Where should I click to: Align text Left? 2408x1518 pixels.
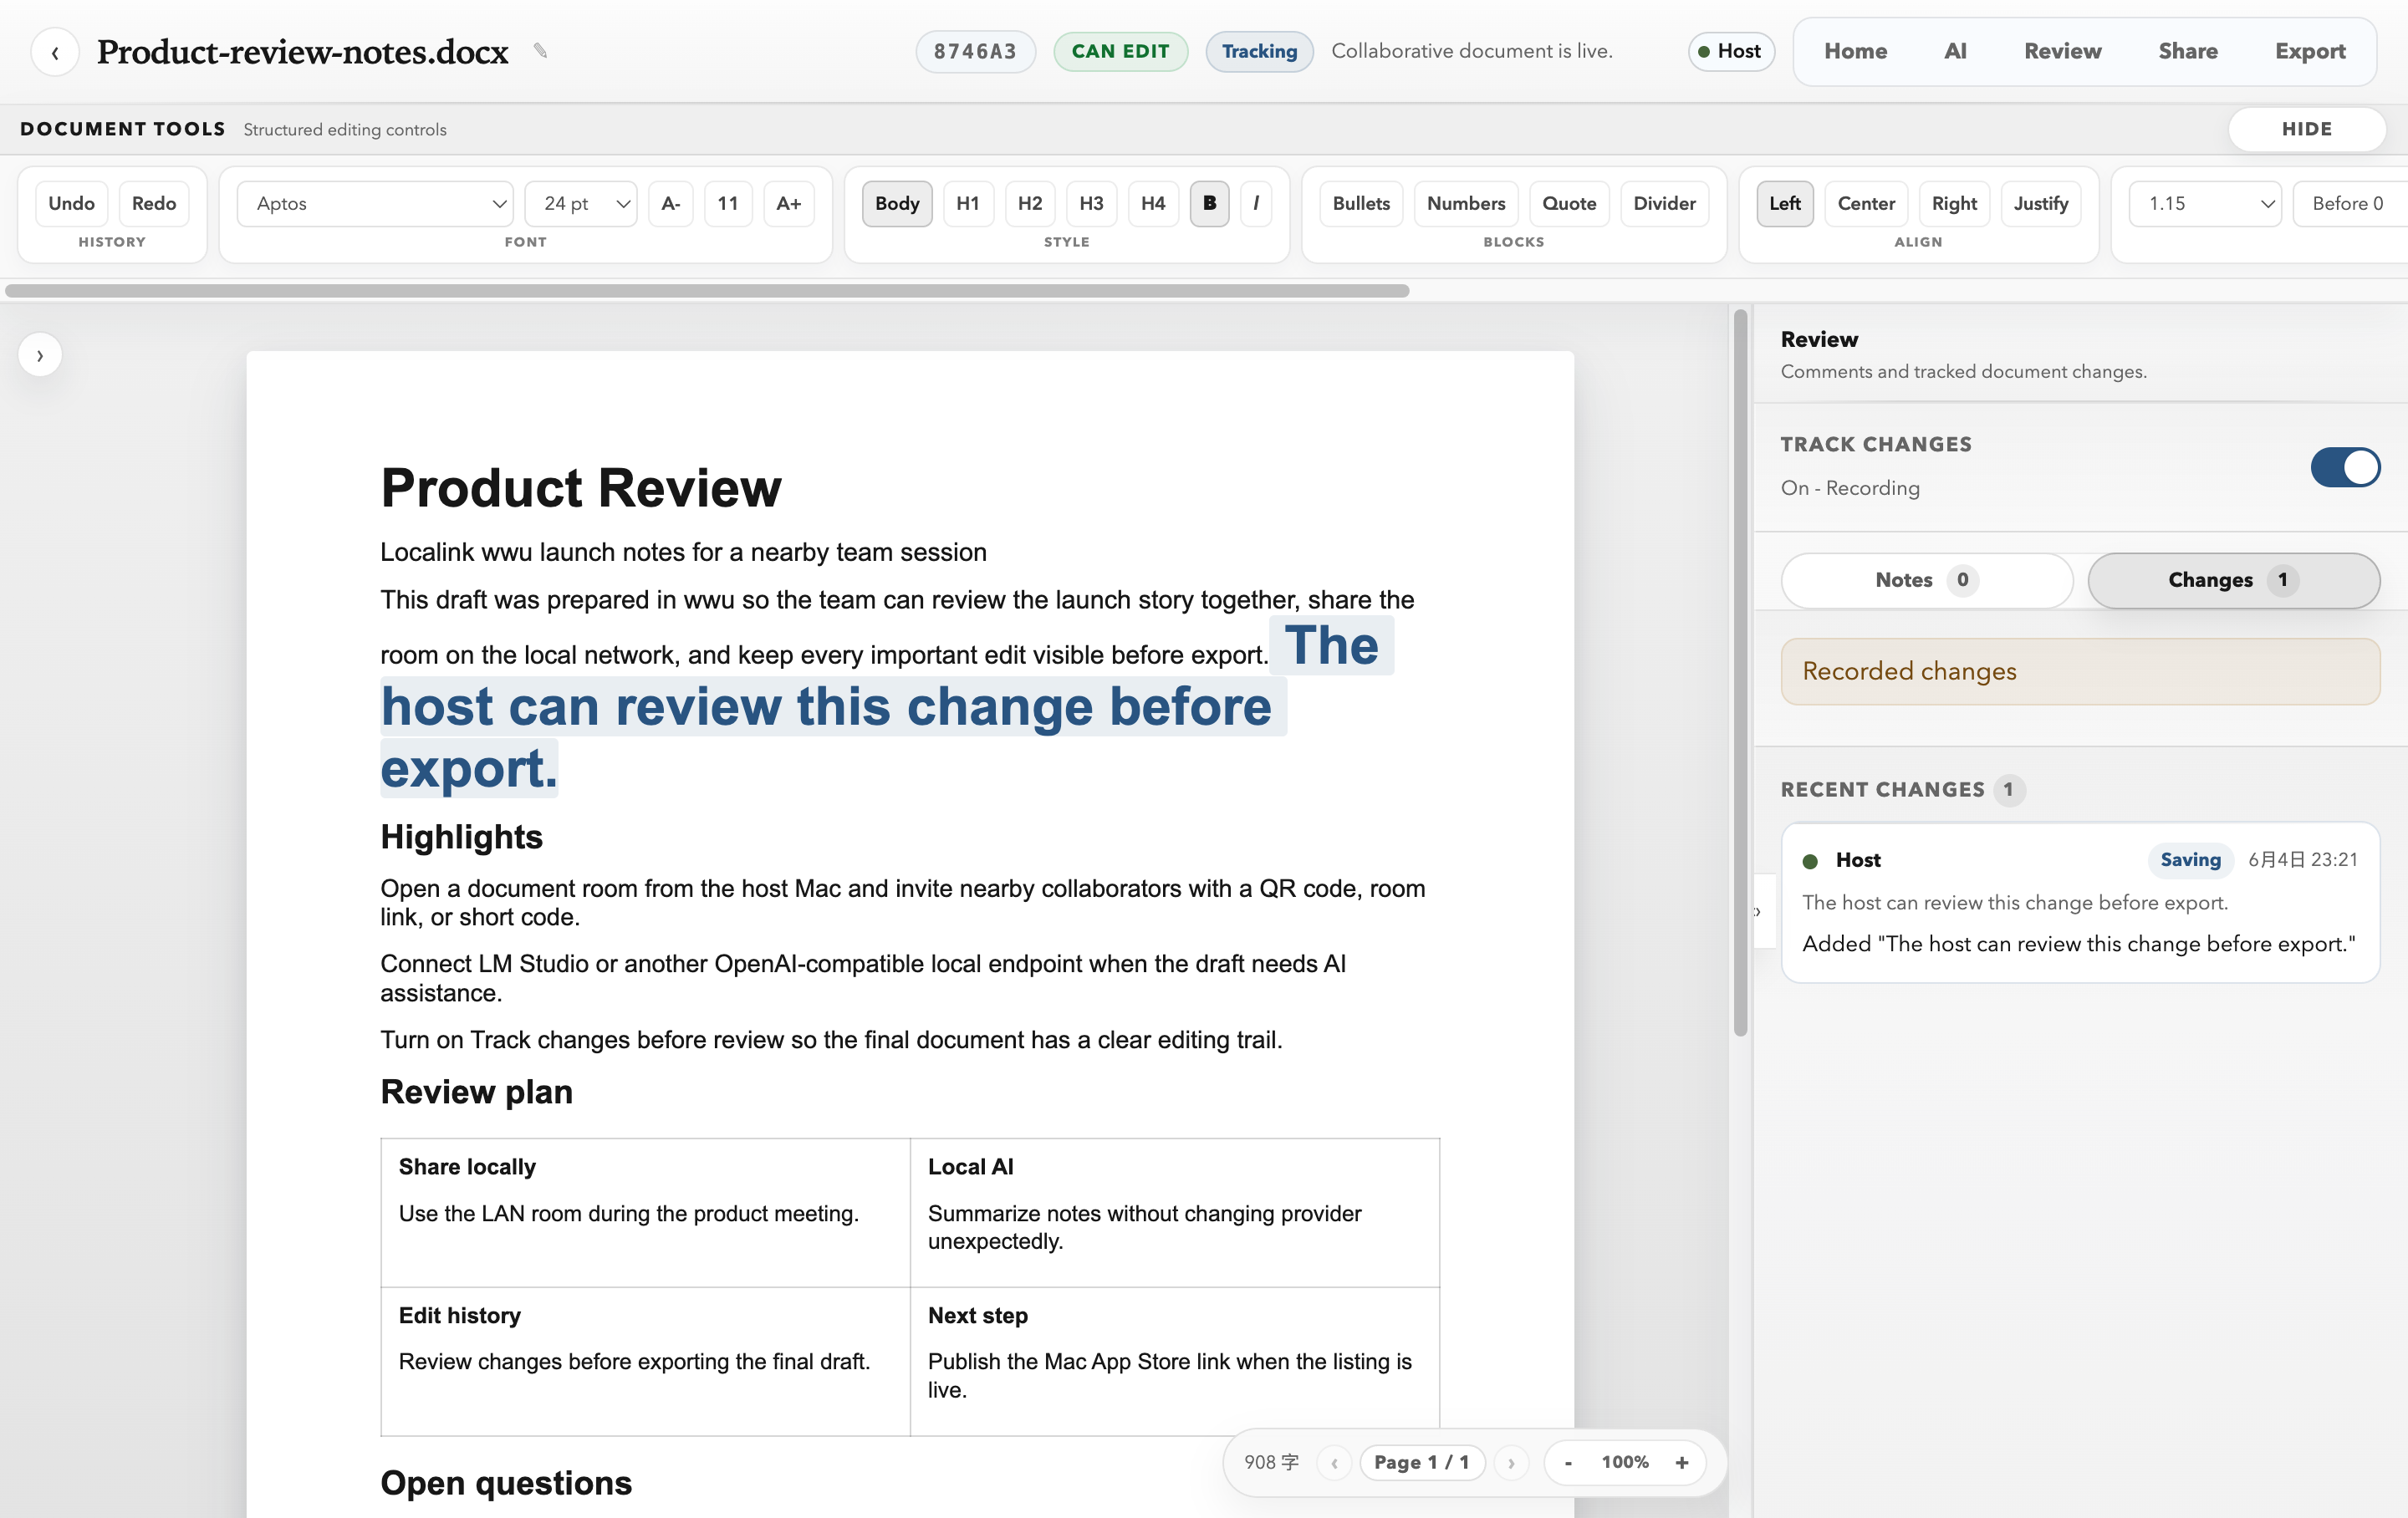click(x=1785, y=203)
